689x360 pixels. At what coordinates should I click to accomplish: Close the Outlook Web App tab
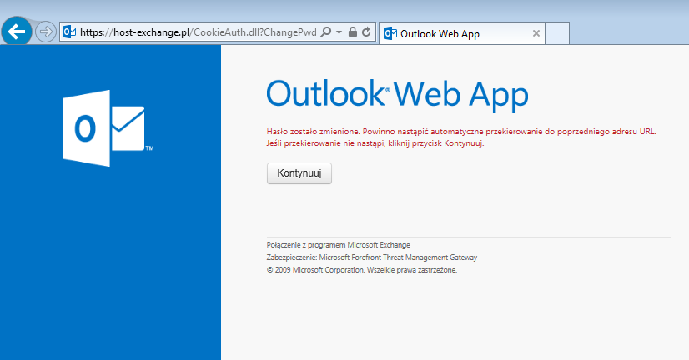point(536,33)
